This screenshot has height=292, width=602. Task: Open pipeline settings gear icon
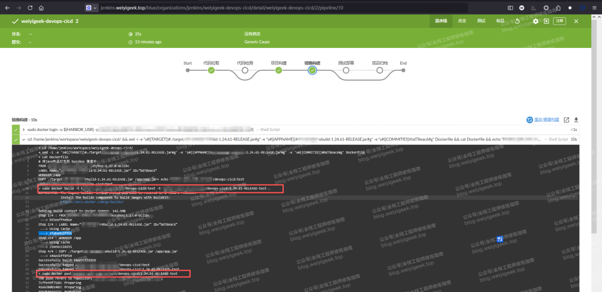[536, 22]
